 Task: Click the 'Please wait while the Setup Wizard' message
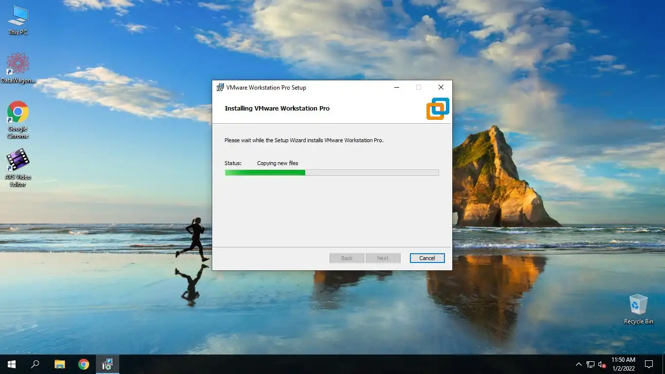tap(304, 140)
